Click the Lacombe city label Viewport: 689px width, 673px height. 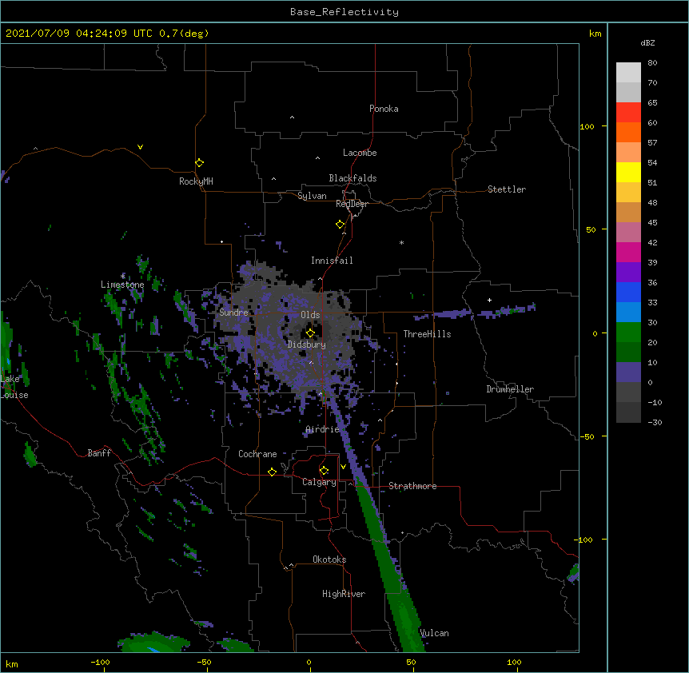(x=360, y=153)
